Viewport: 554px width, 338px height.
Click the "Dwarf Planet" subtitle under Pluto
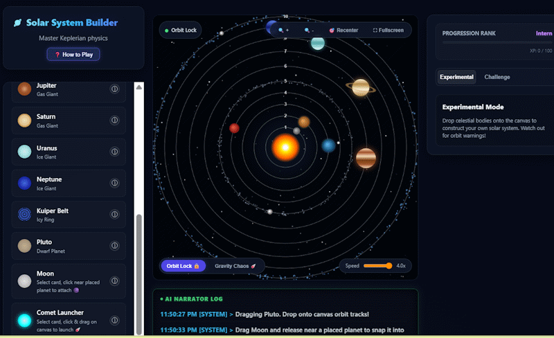point(51,251)
